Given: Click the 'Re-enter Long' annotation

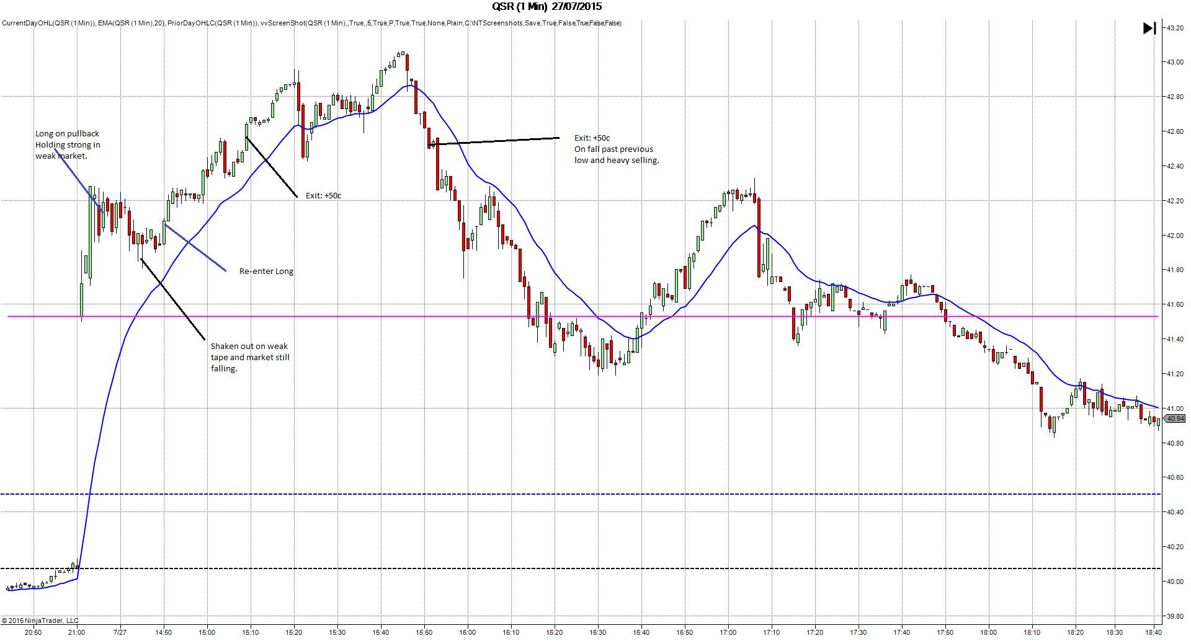Looking at the screenshot, I should (x=266, y=272).
